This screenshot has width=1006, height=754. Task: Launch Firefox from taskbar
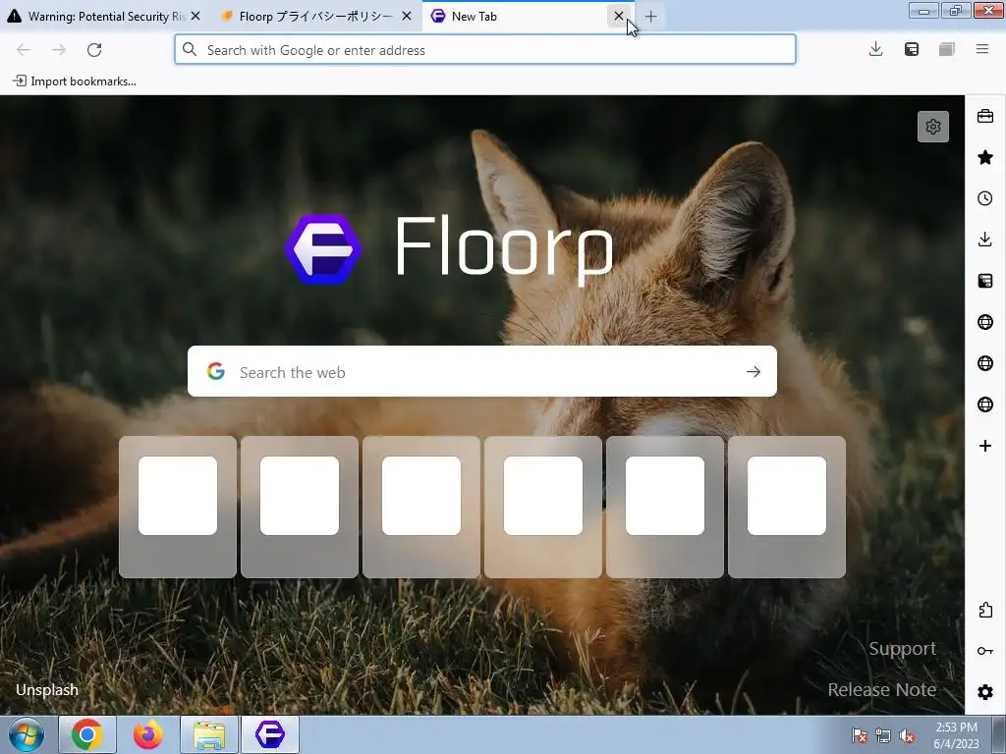coord(148,734)
